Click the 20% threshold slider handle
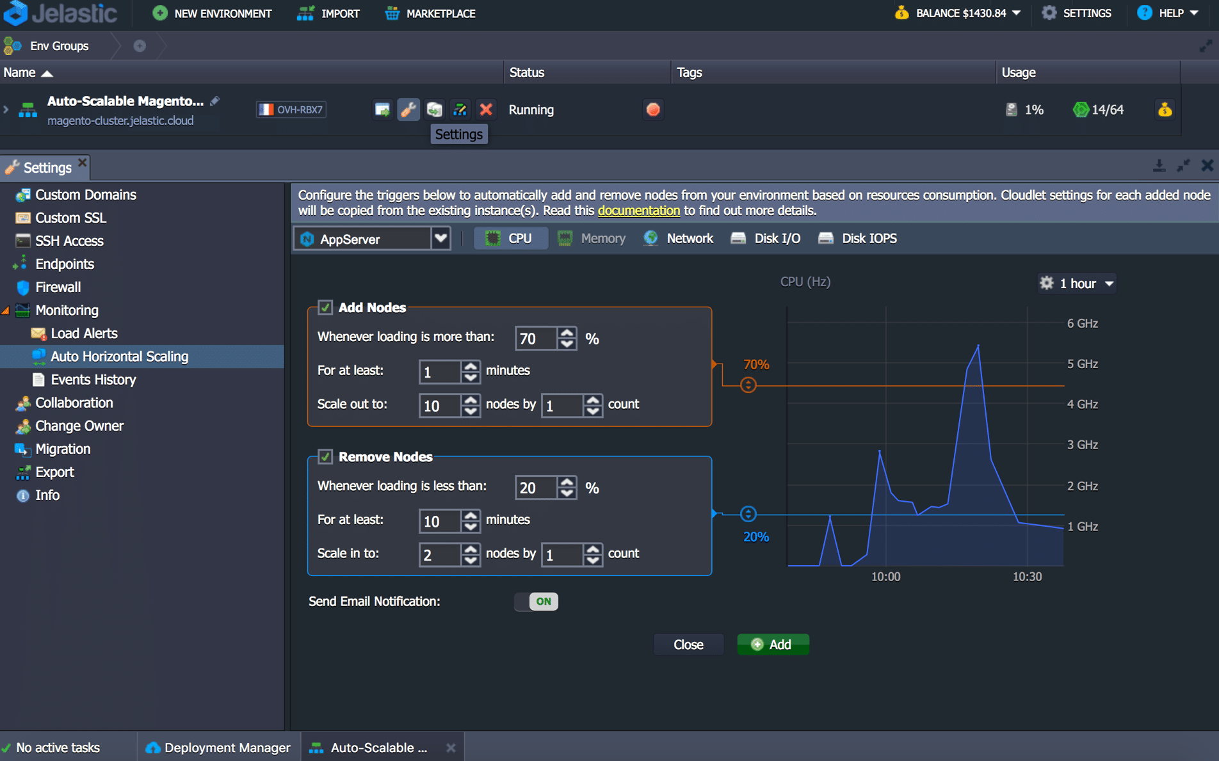 (x=748, y=514)
